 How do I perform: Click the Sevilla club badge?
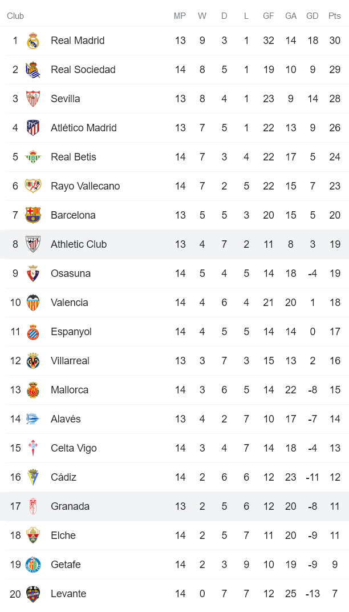[x=33, y=99]
